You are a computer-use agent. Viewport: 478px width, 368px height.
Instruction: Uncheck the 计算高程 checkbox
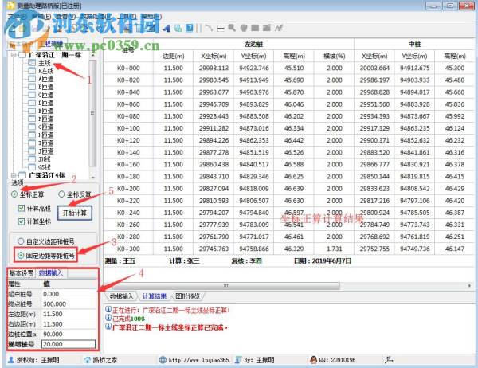click(x=21, y=209)
